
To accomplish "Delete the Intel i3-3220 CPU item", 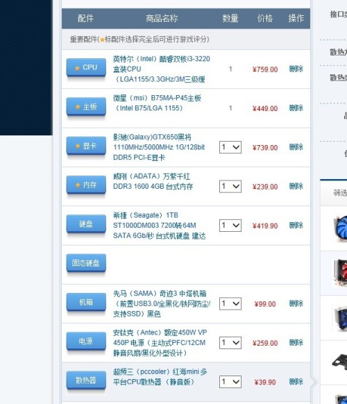I will (x=296, y=69).
